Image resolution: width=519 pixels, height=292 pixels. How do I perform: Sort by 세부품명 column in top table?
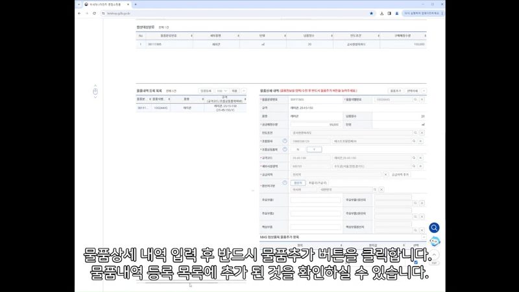tap(238, 36)
